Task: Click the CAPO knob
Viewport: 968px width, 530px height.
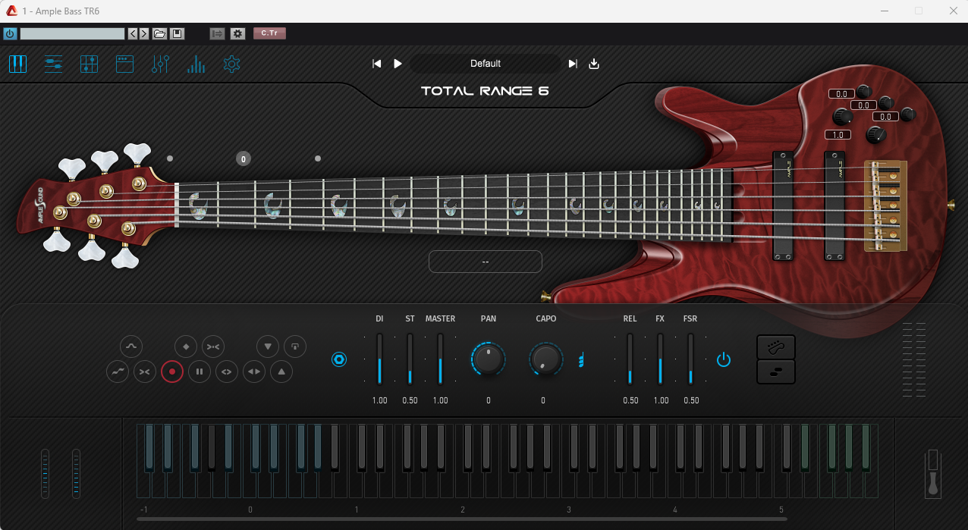Action: tap(545, 359)
